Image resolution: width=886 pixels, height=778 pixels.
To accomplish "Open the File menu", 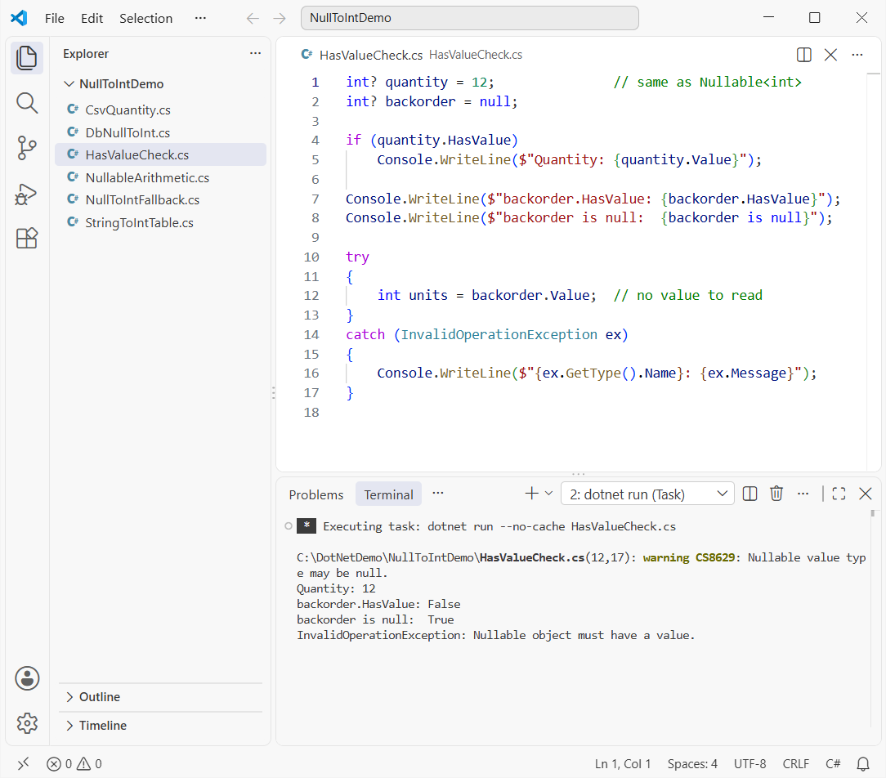I will click(x=54, y=18).
